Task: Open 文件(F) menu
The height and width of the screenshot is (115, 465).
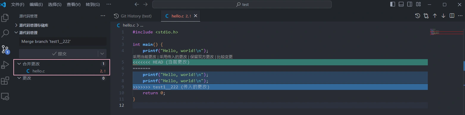Action: click(x=18, y=4)
